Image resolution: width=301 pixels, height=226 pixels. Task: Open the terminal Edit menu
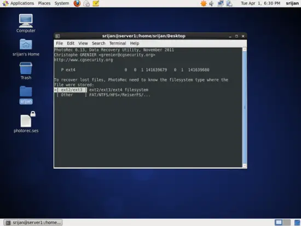pos(71,43)
